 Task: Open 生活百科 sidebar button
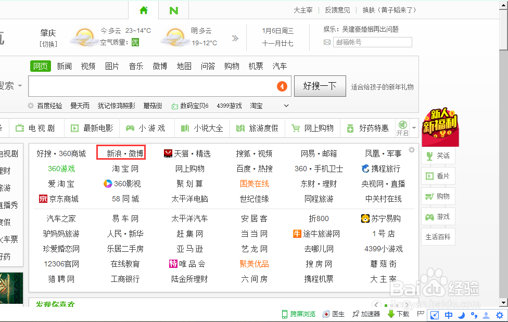click(438, 237)
